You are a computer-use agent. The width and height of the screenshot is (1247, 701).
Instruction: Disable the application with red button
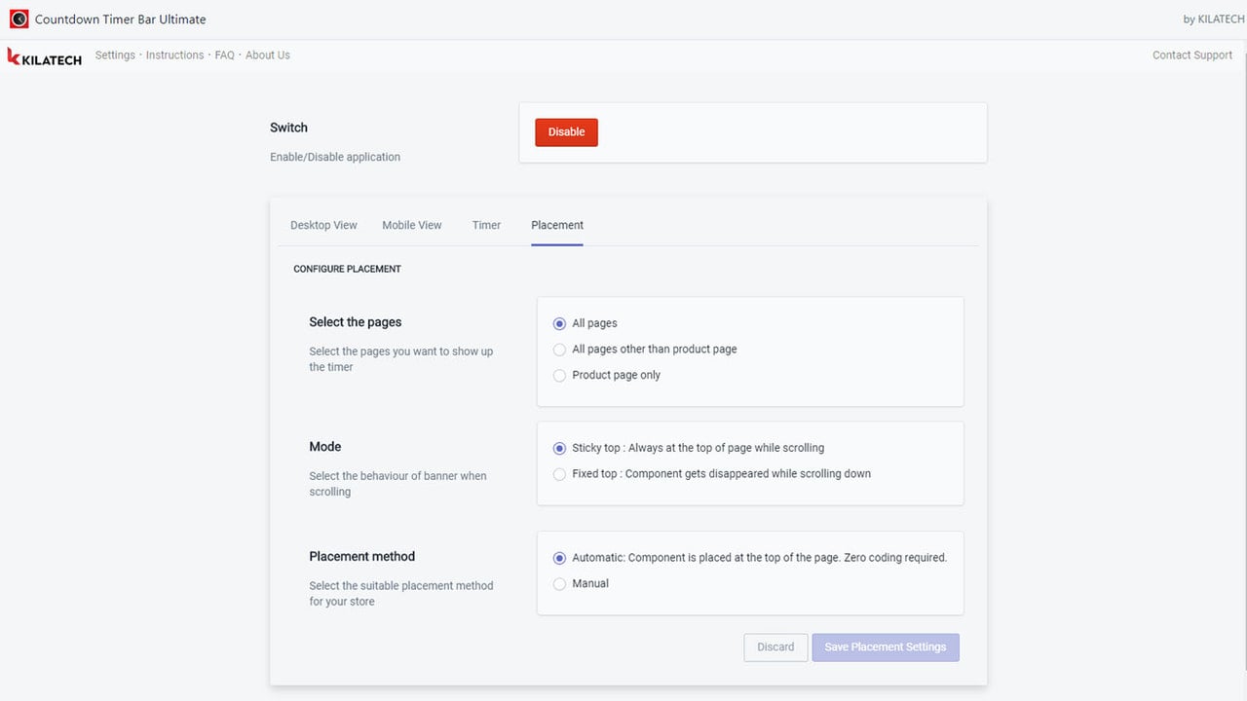566,132
